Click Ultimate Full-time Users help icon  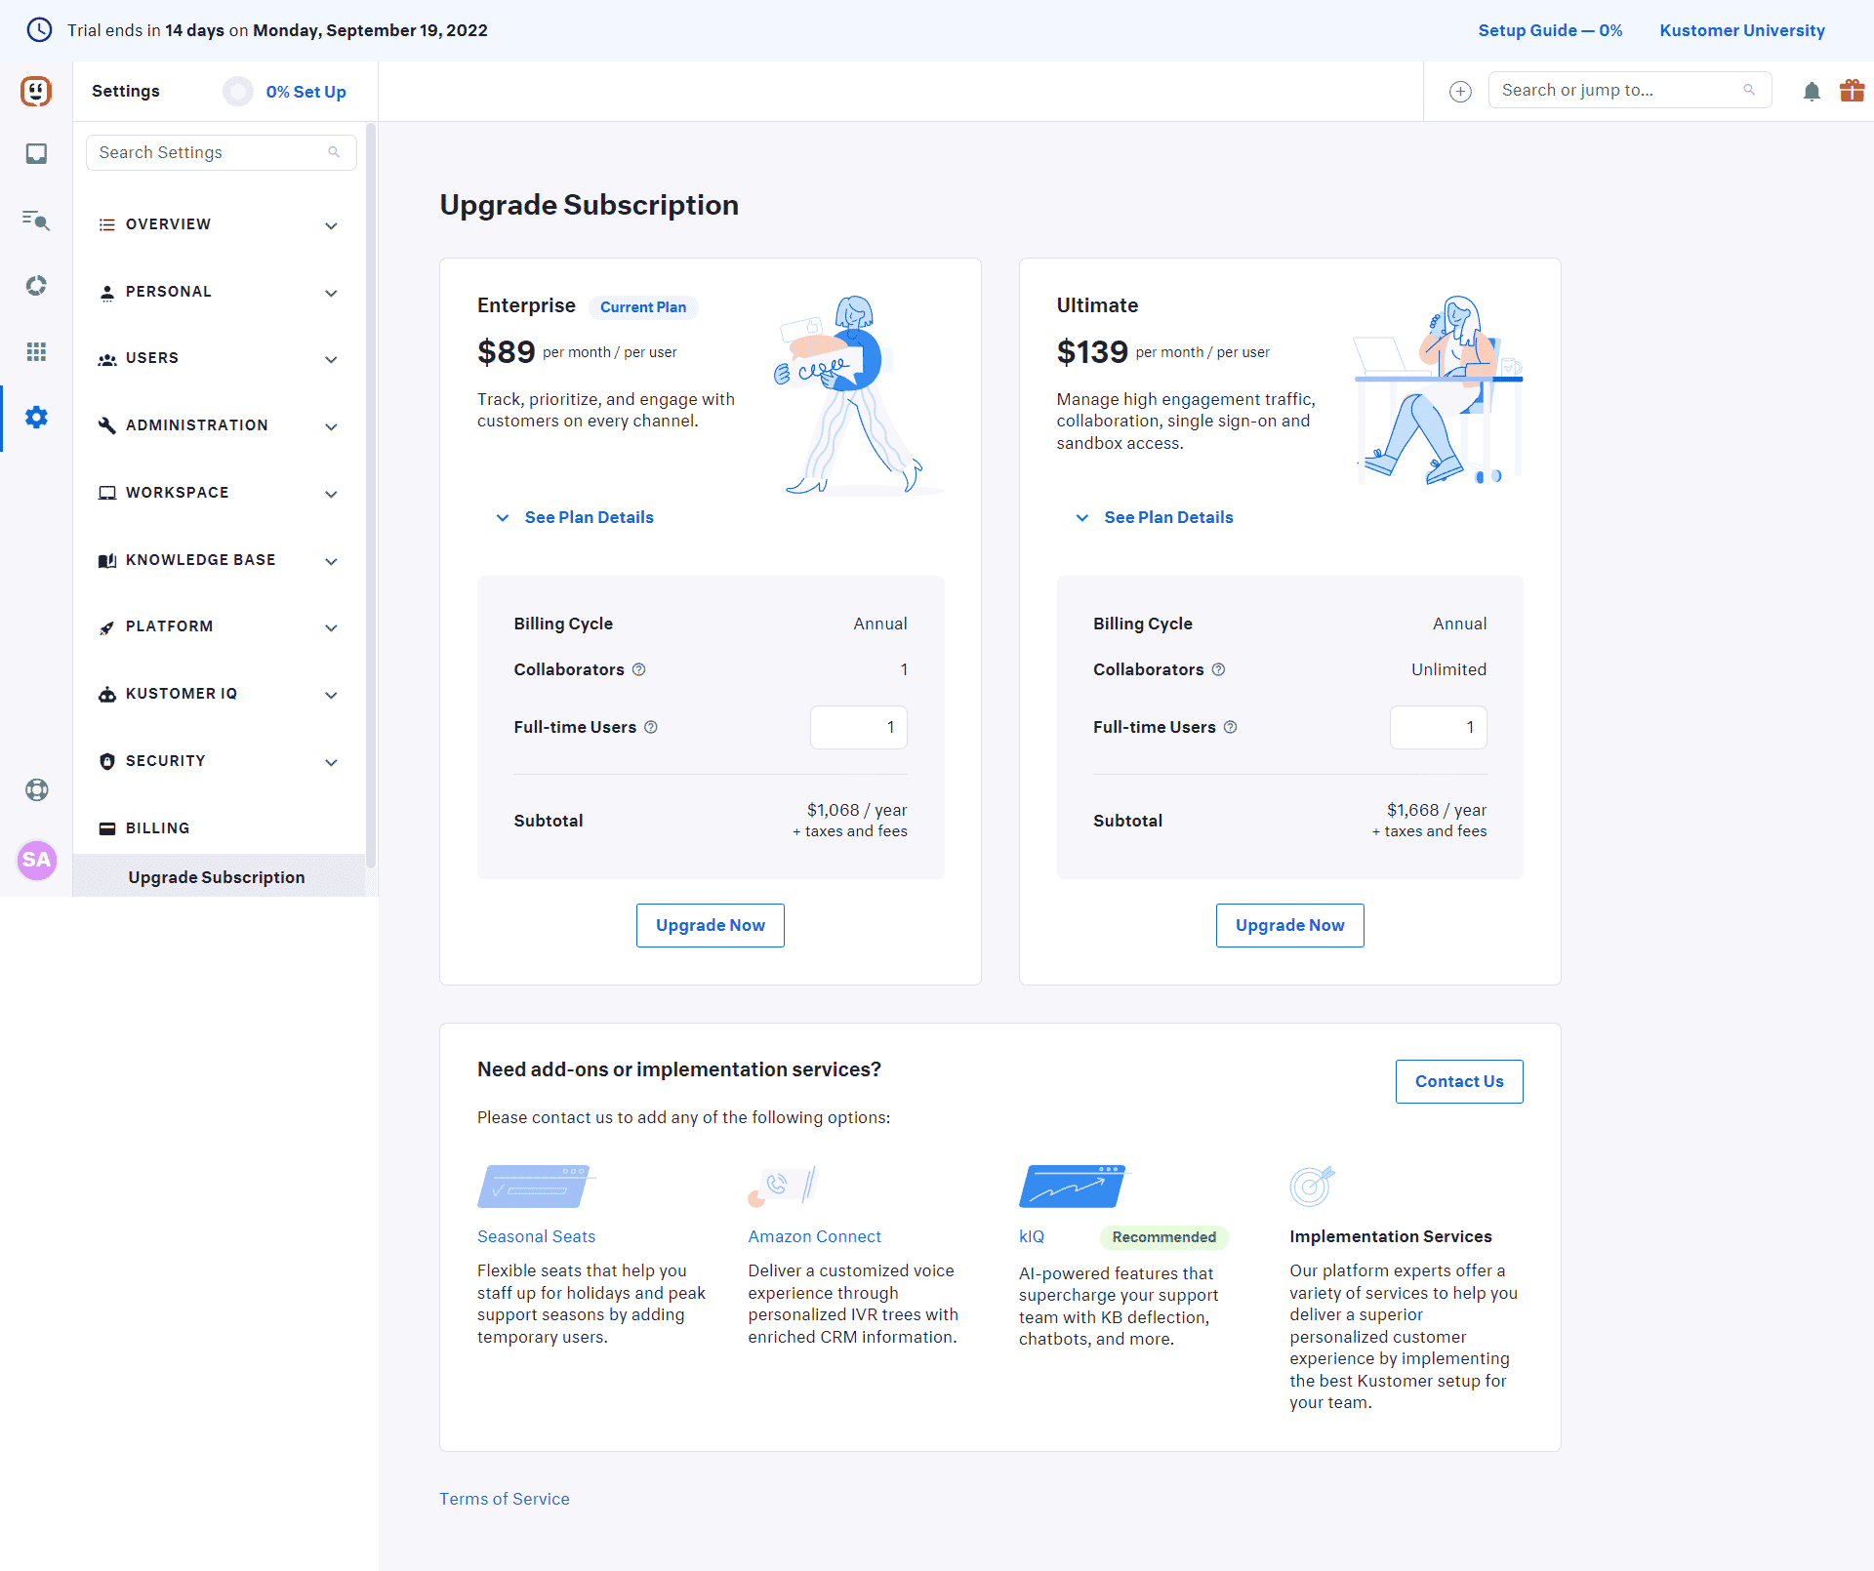1231,727
